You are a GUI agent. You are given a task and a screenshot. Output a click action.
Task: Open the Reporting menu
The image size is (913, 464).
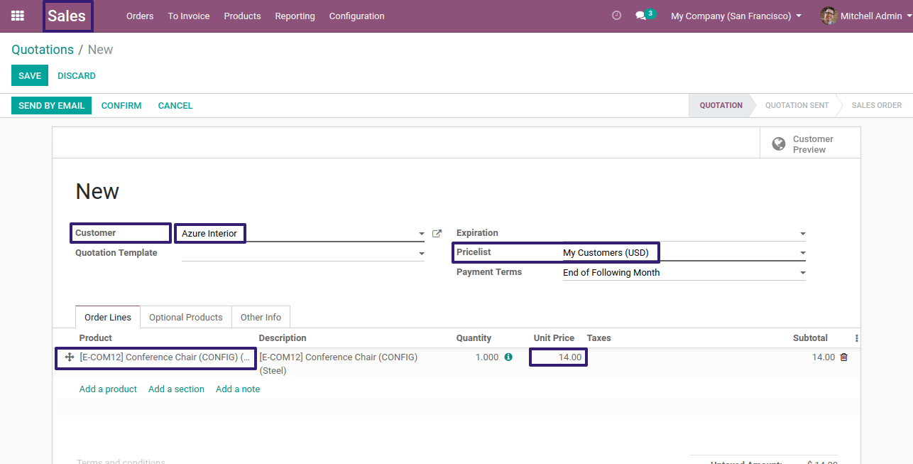[x=295, y=16]
